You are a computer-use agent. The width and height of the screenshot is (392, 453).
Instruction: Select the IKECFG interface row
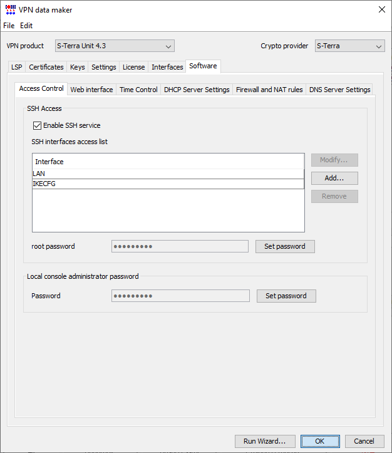(x=168, y=184)
